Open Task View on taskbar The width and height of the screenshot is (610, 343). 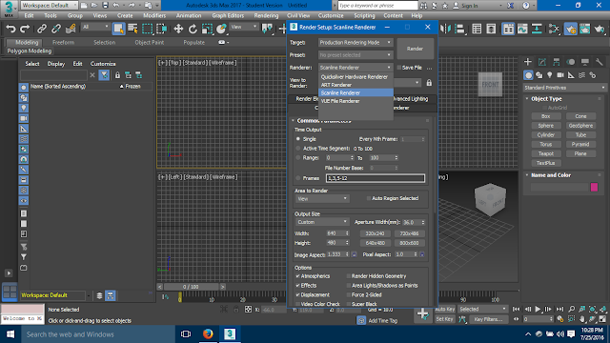[x=186, y=334]
